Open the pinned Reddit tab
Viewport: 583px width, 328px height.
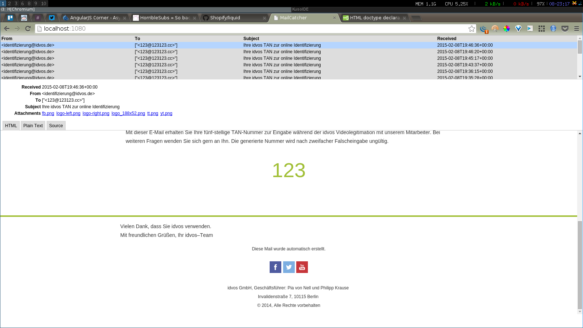[x=24, y=17]
